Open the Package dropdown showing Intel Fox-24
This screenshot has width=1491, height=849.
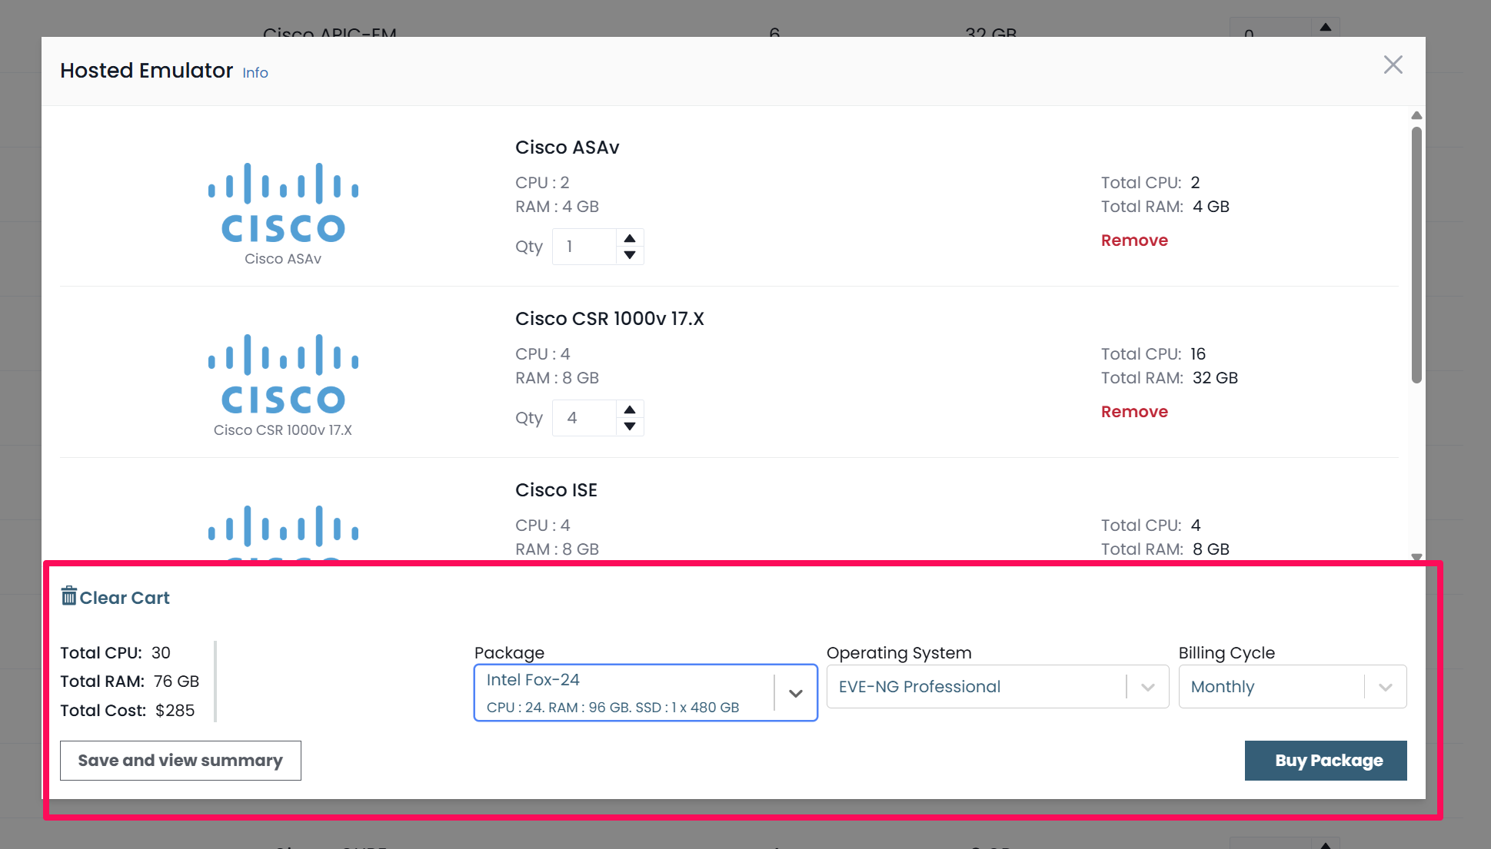(x=645, y=693)
